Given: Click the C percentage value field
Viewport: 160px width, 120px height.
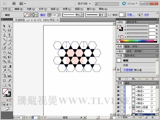Looking at the screenshot, I should tap(152, 26).
